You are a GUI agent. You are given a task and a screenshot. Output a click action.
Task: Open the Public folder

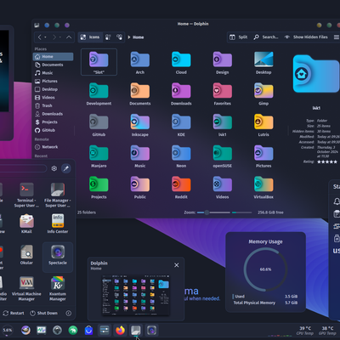(x=140, y=188)
